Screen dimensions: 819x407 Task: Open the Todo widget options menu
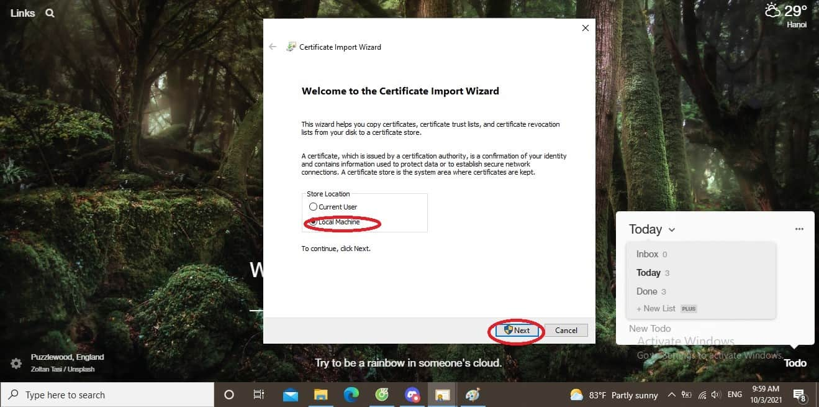pyautogui.click(x=799, y=229)
